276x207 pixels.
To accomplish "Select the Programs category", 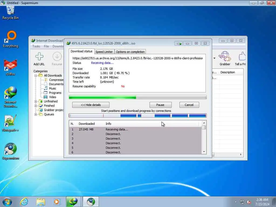I will pos(53,93).
